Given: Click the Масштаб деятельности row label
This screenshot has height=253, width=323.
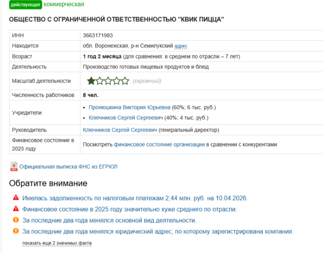Looking at the screenshot, I should [41, 81].
